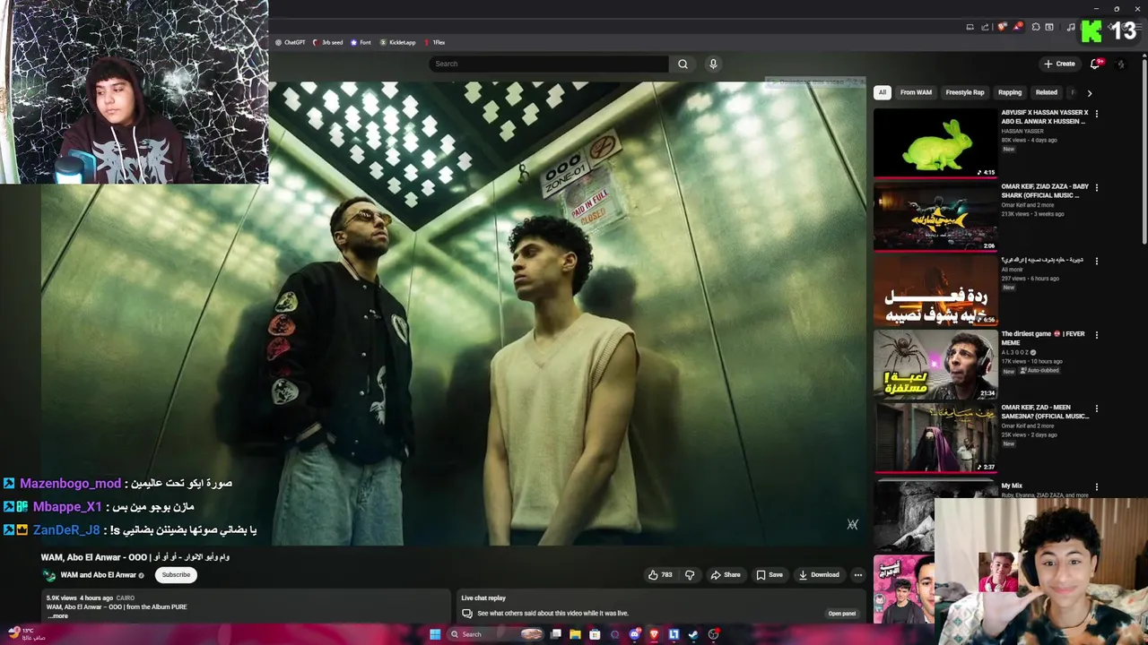1148x645 pixels.
Task: Open the sidebar panel icon in browser toolbar
Action: (x=1049, y=27)
